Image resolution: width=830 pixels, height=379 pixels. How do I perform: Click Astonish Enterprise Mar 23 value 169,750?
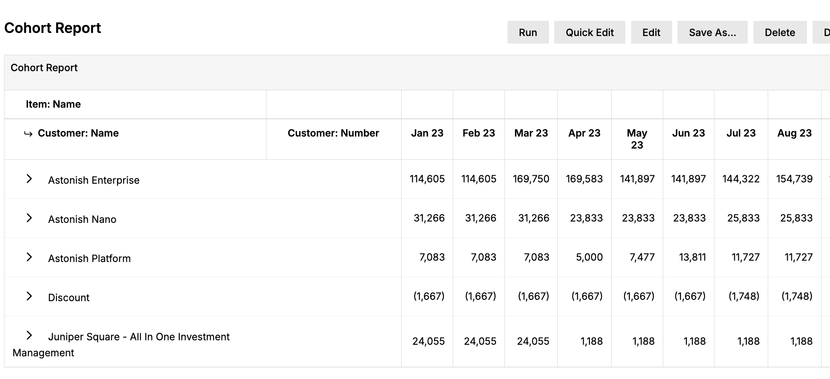(531, 179)
